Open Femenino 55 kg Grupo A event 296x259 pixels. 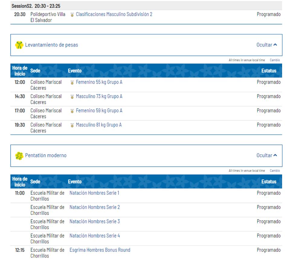(x=99, y=82)
